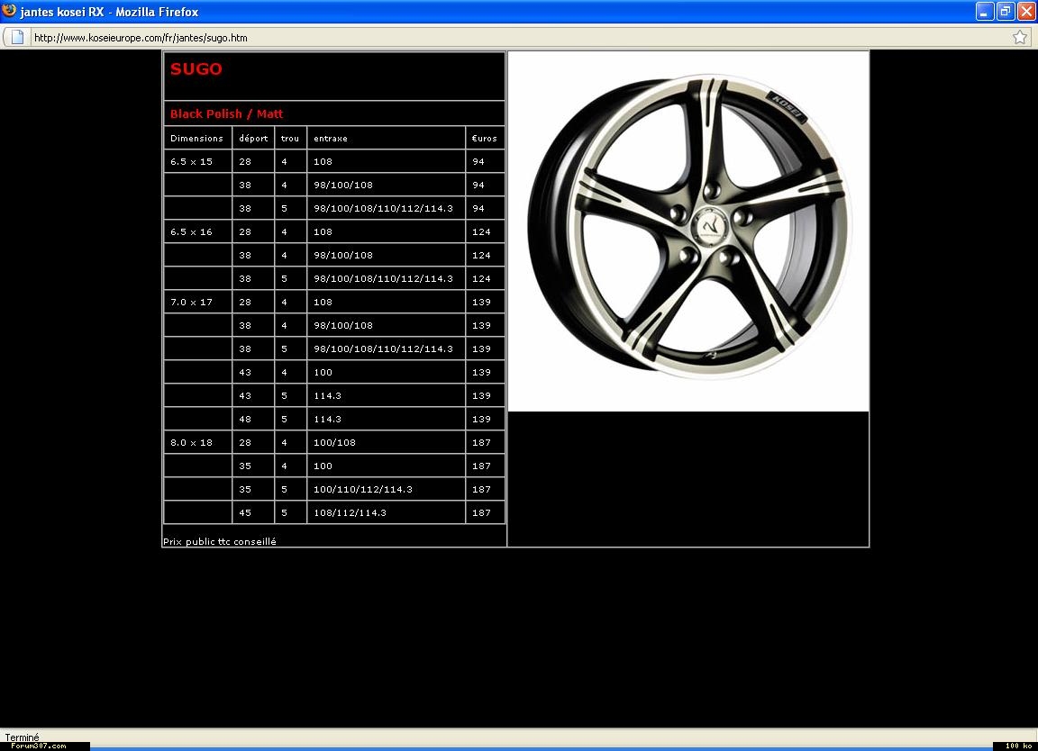1038x751 pixels.
Task: Select the '6.5 x 16' dimension cell
Action: [x=197, y=231]
